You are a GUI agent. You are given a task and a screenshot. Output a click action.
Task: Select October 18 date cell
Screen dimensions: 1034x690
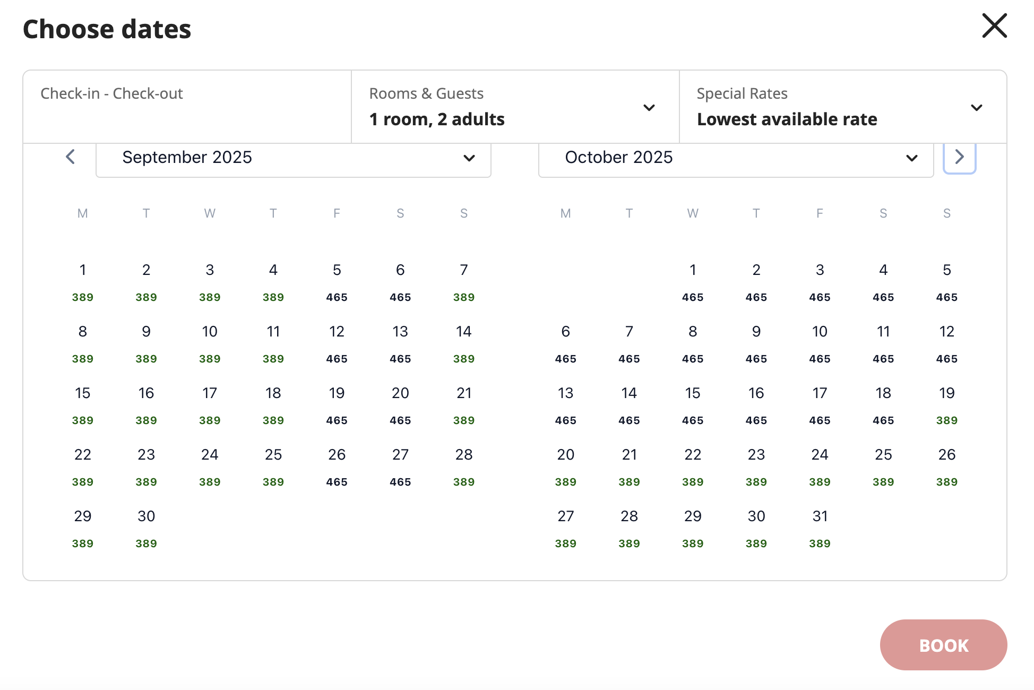[883, 406]
